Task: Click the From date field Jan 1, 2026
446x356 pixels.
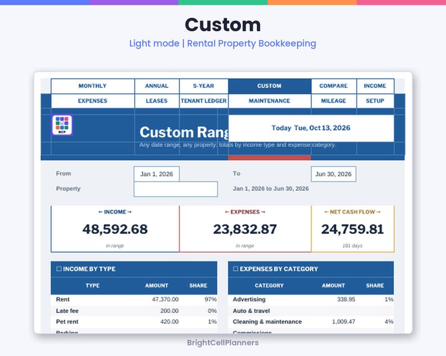Action: [157, 174]
